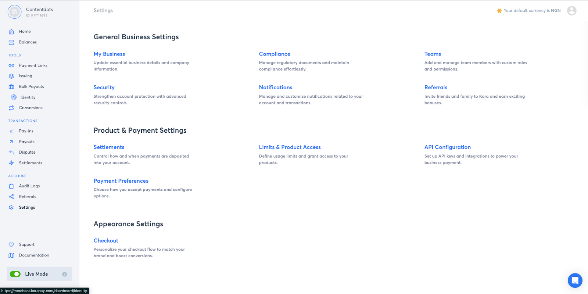Open the Notifications settings link
This screenshot has height=294, width=588.
pos(276,87)
